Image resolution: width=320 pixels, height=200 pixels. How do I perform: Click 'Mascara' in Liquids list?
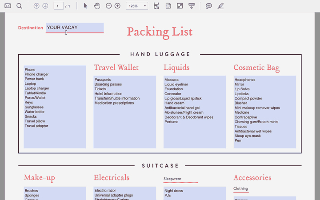(x=172, y=80)
